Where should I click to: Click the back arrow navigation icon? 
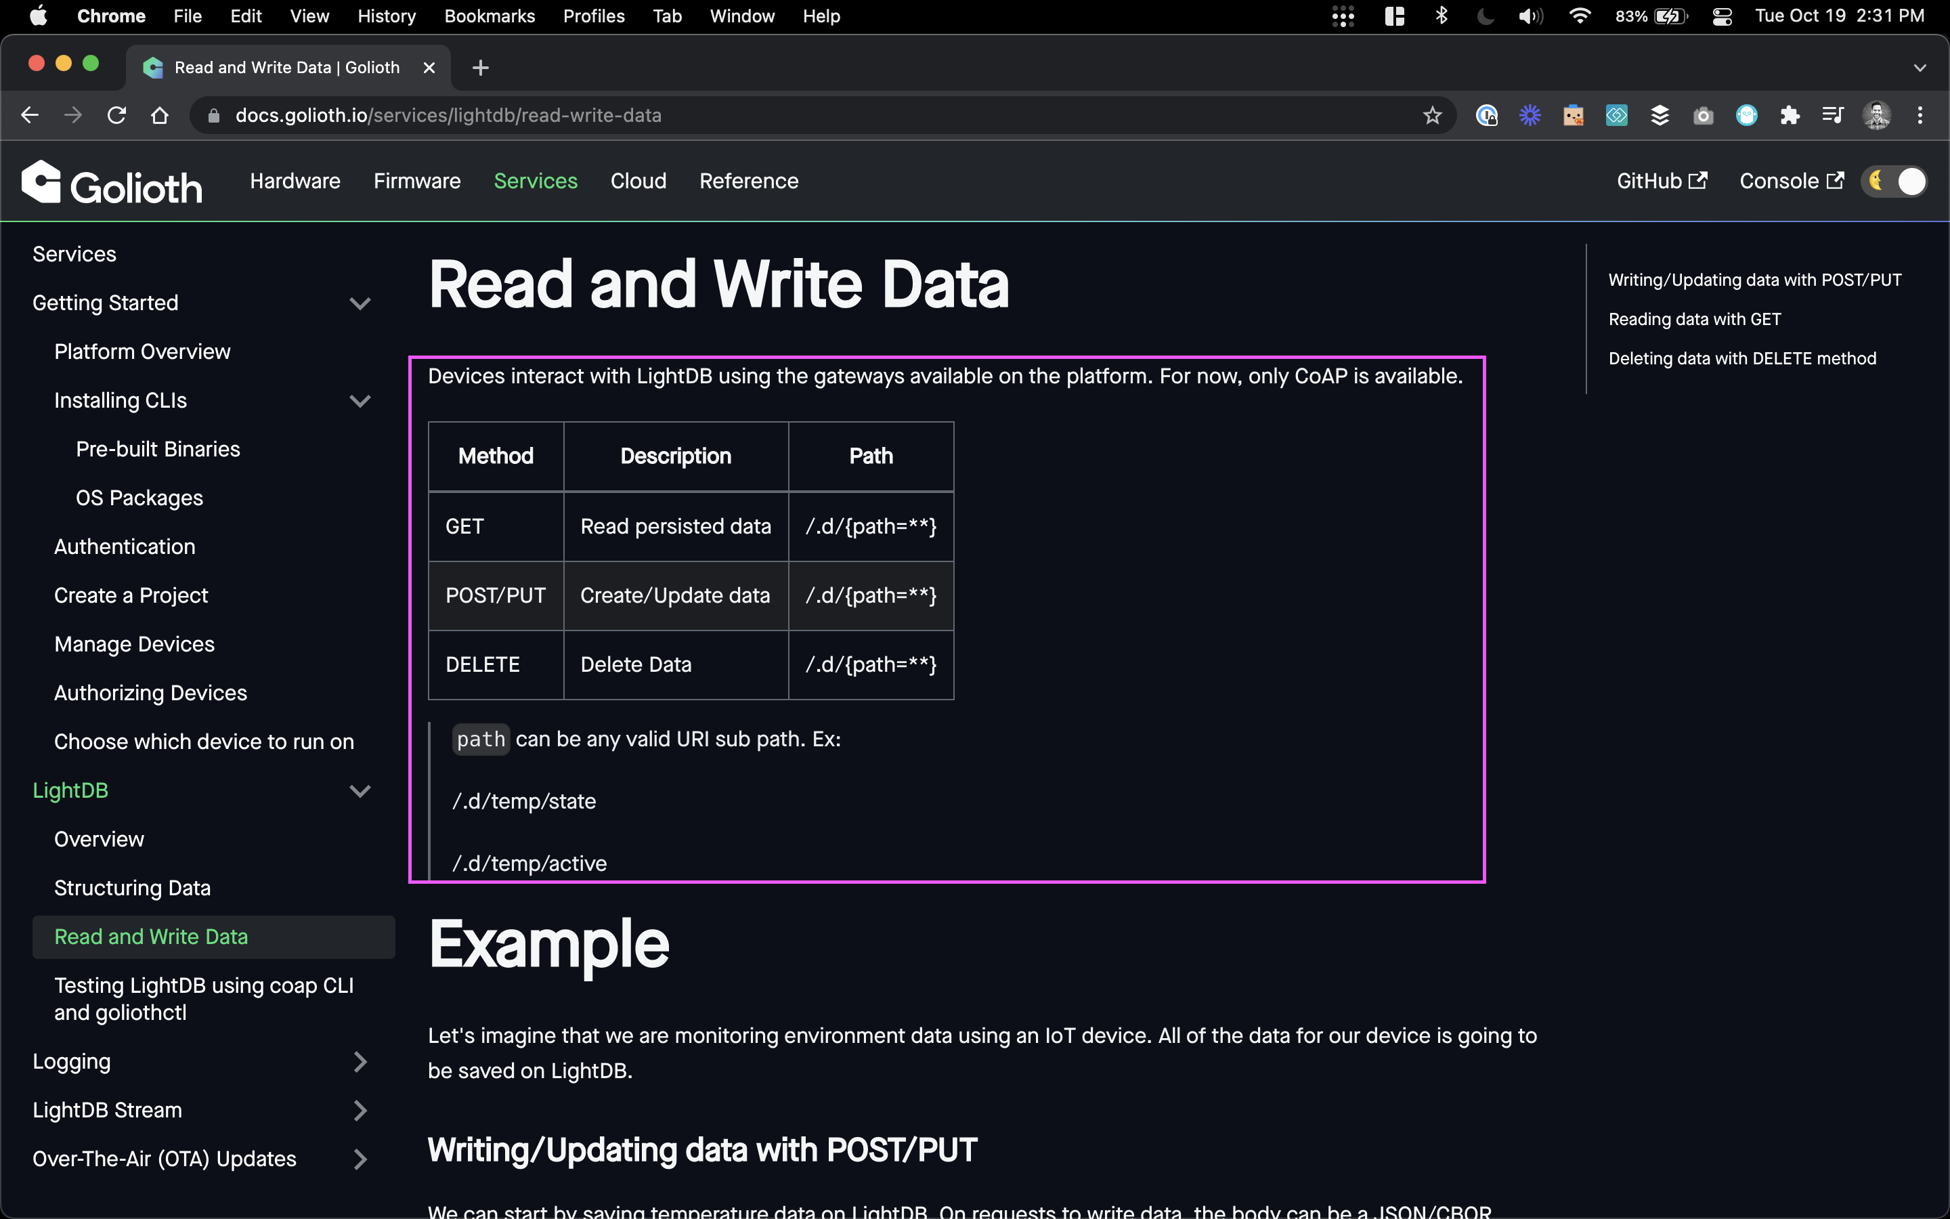pyautogui.click(x=30, y=115)
